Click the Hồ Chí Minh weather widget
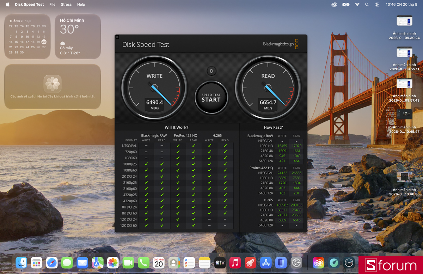 pyautogui.click(x=78, y=37)
